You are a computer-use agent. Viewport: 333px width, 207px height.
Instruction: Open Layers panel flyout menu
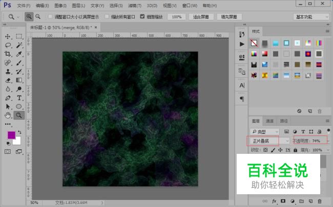(327, 121)
